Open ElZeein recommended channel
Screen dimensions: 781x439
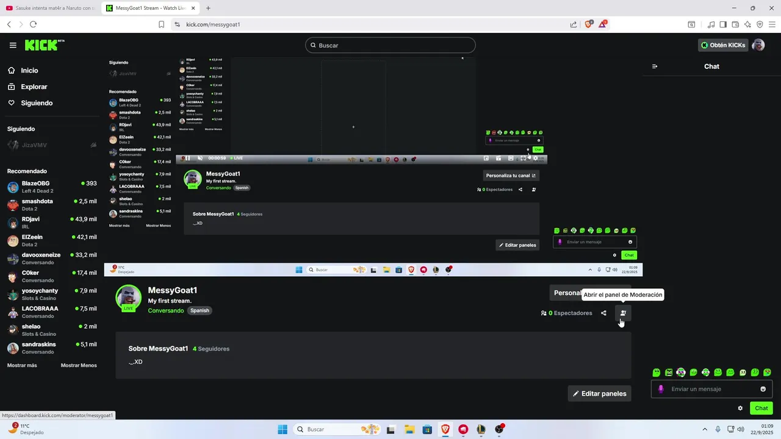[52, 240]
